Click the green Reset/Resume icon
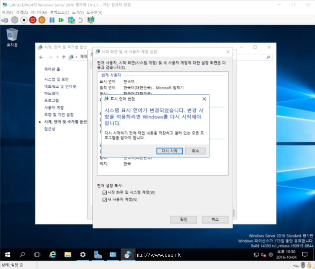315x269 pixels. point(61,20)
